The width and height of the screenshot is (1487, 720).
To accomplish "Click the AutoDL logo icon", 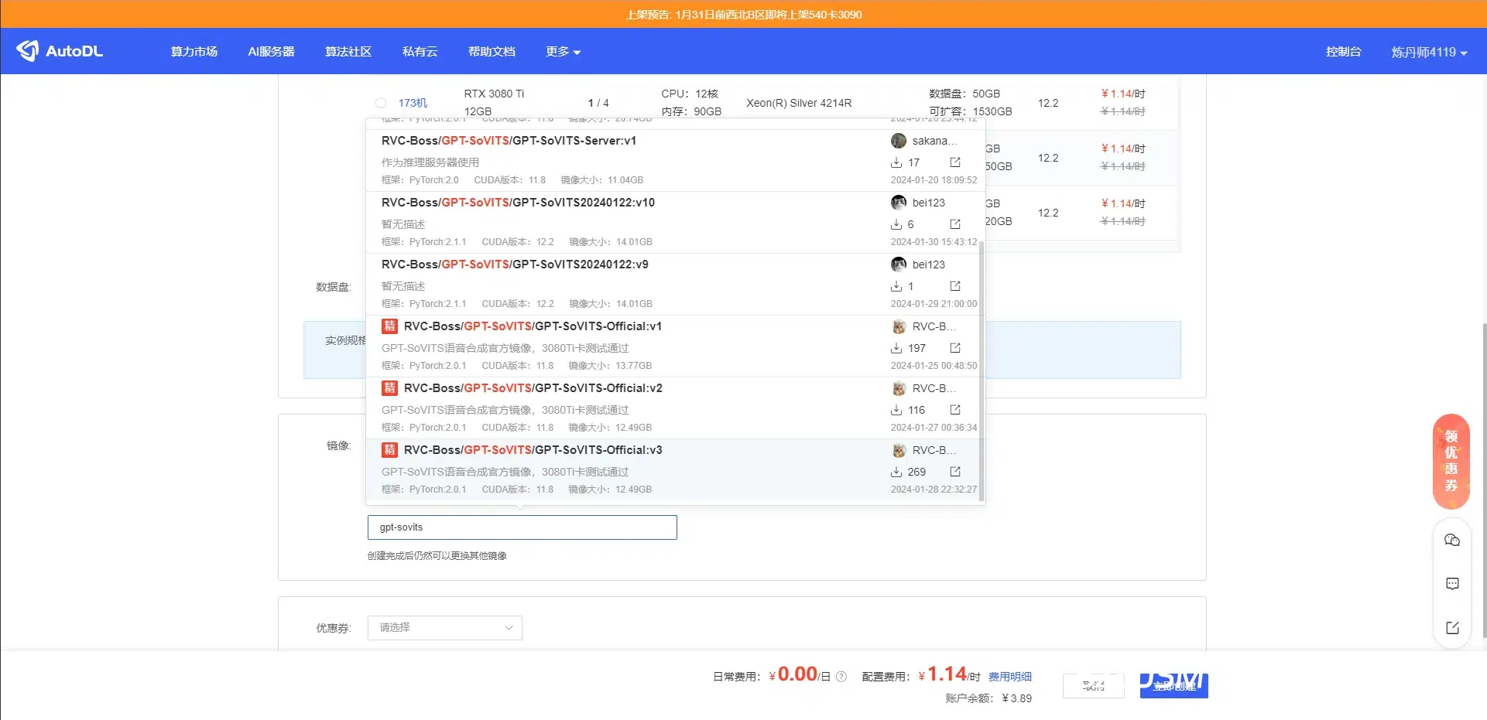I will [27, 51].
